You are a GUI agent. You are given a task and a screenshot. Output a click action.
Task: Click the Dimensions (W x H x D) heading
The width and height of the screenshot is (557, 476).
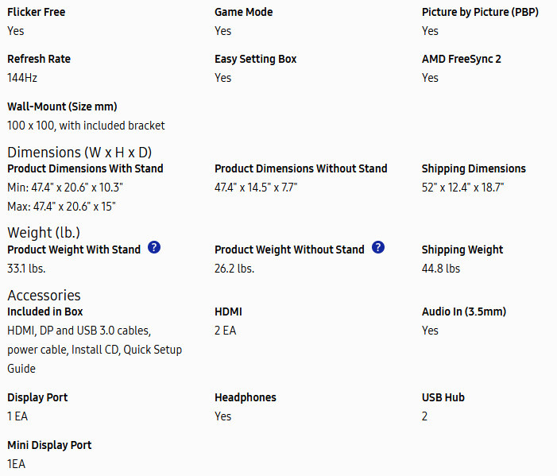(79, 152)
